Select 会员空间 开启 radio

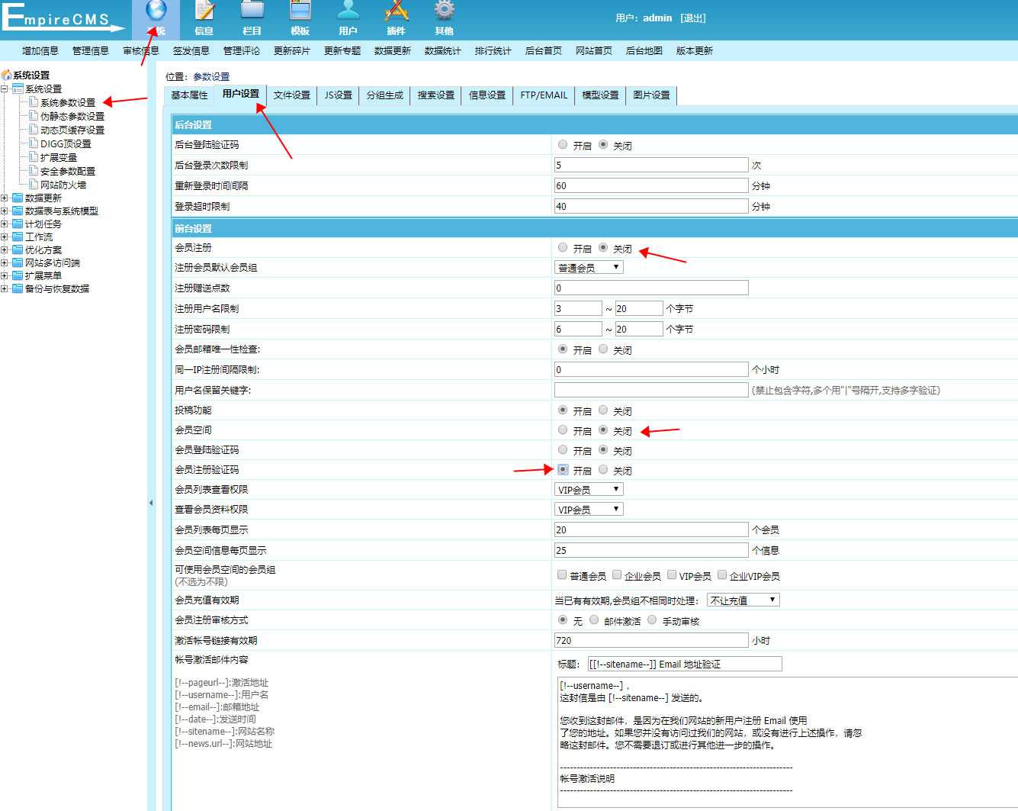tap(563, 430)
